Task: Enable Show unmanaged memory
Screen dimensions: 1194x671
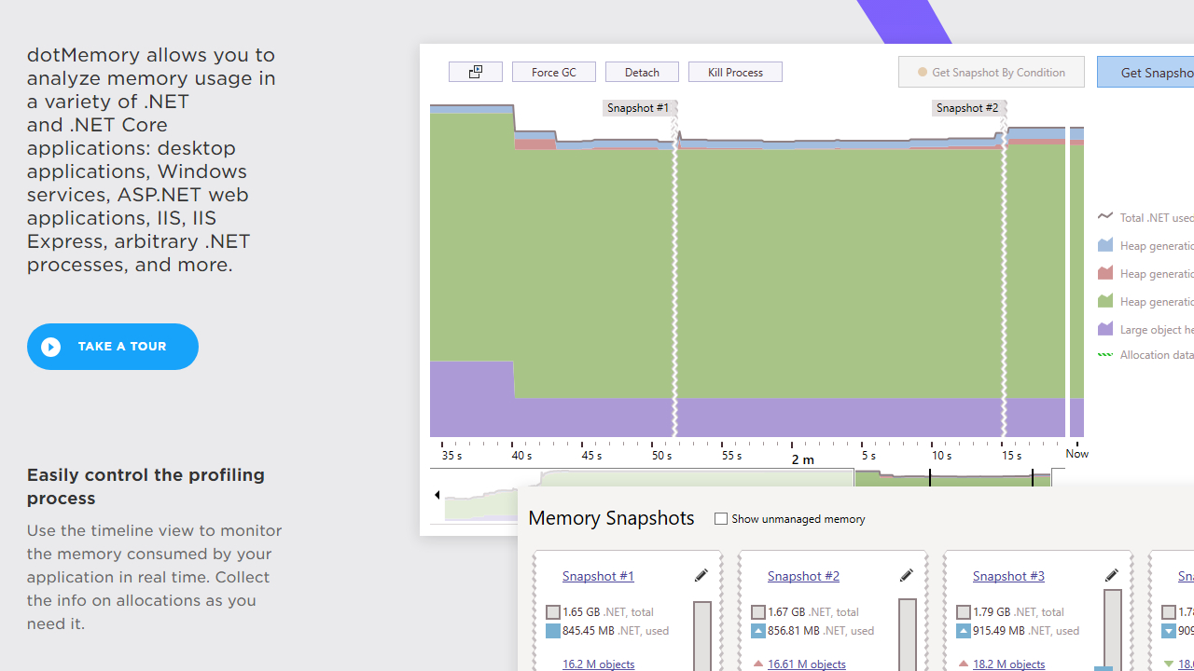Action: (x=721, y=518)
